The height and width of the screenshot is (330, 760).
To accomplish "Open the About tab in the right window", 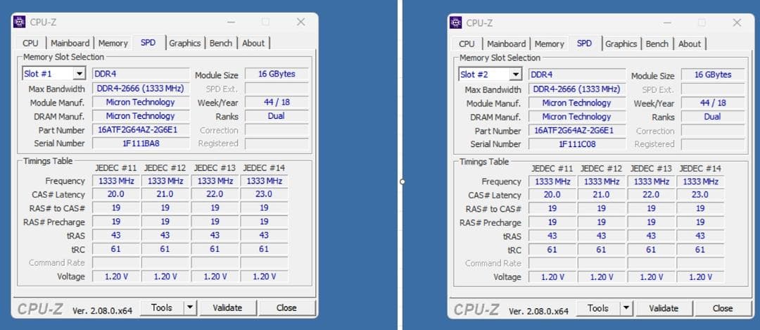I will coord(690,44).
